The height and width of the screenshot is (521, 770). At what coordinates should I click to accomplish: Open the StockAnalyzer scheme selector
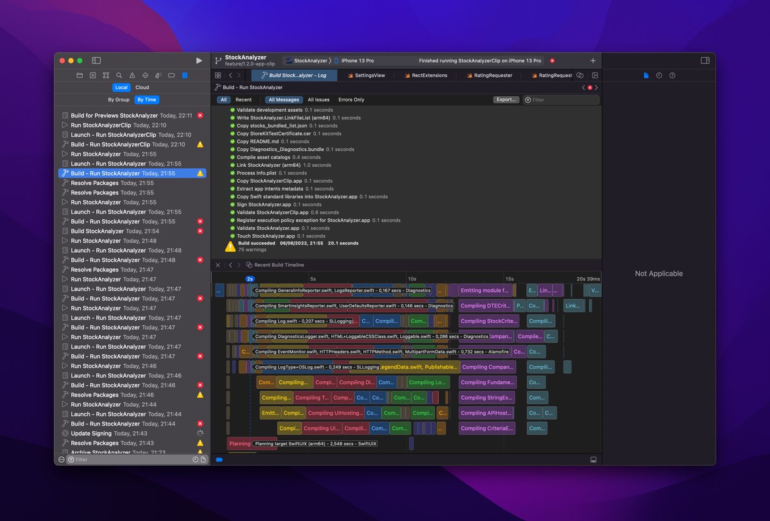click(306, 60)
